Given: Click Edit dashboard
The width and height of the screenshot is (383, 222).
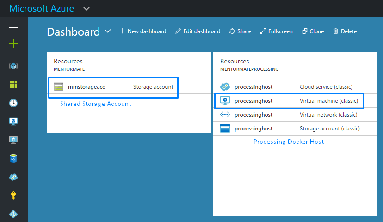Looking at the screenshot, I should point(198,31).
